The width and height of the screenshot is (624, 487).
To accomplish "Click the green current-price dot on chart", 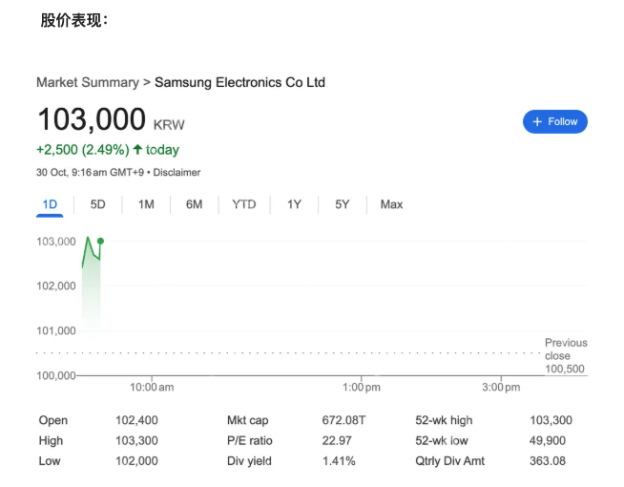I will (x=100, y=241).
